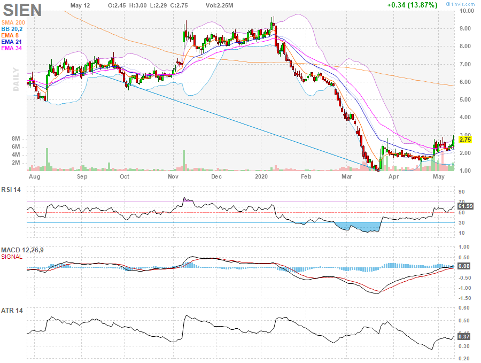The width and height of the screenshot is (481, 363).
Task: Click the green +0.34 (13.87%) change text
Action: (x=412, y=5)
